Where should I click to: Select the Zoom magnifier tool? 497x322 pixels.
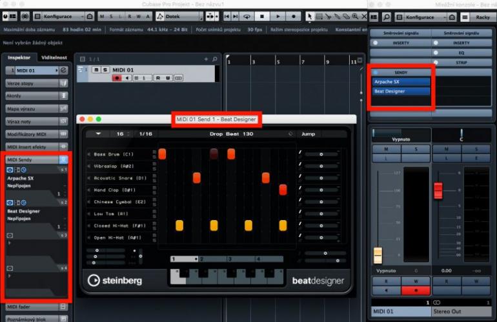[355, 16]
